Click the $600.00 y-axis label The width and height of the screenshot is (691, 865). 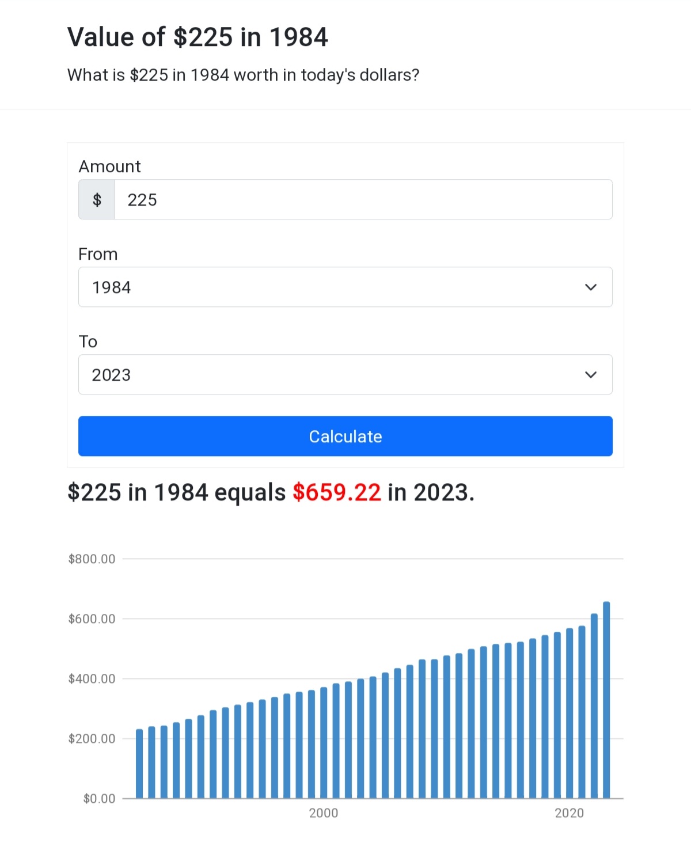92,619
